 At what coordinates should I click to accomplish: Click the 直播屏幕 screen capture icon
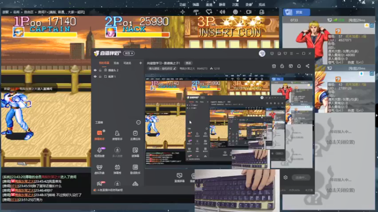180,178
